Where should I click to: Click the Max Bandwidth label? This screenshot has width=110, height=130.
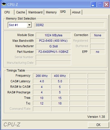(x=23, y=41)
